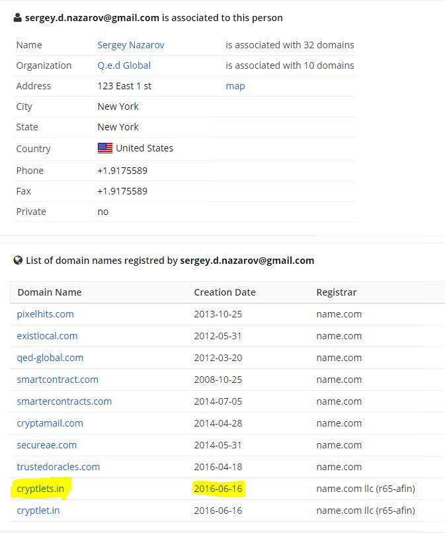This screenshot has width=445, height=533.
Task: Select the creation date 2014-04-28
Action: tap(218, 423)
